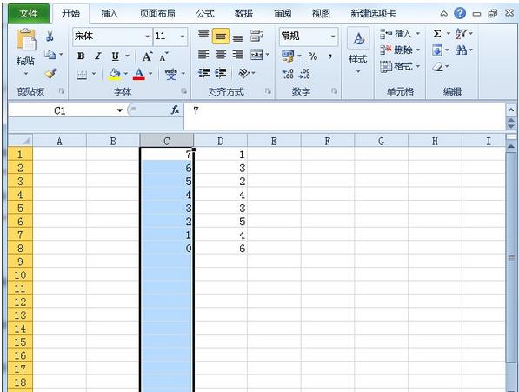Align text left
Image resolution: width=519 pixels, height=392 pixels.
coord(203,55)
